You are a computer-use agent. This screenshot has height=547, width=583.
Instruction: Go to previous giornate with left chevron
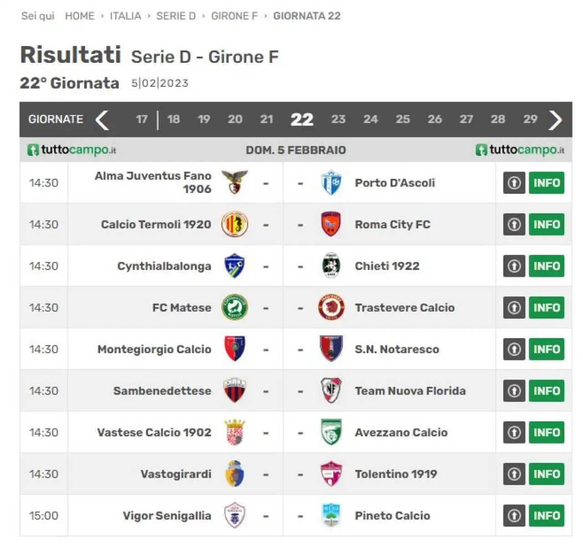[102, 120]
